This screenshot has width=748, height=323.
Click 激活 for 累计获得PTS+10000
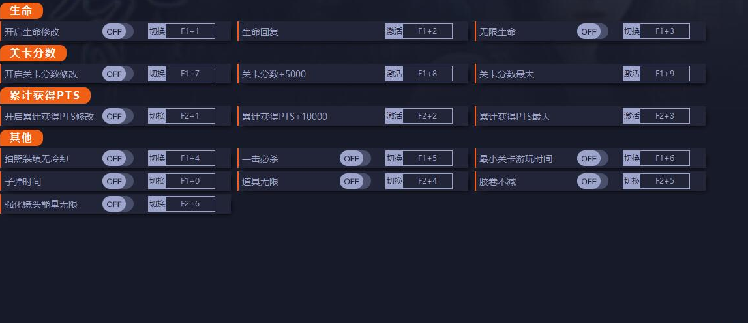[x=394, y=116]
